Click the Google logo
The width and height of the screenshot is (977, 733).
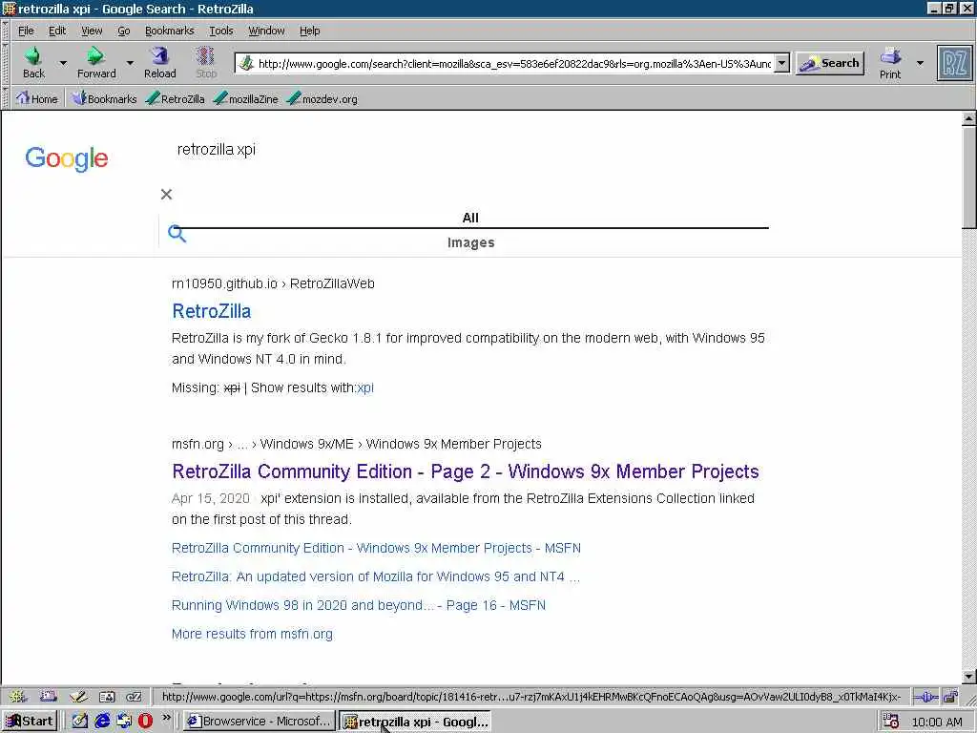click(x=67, y=158)
